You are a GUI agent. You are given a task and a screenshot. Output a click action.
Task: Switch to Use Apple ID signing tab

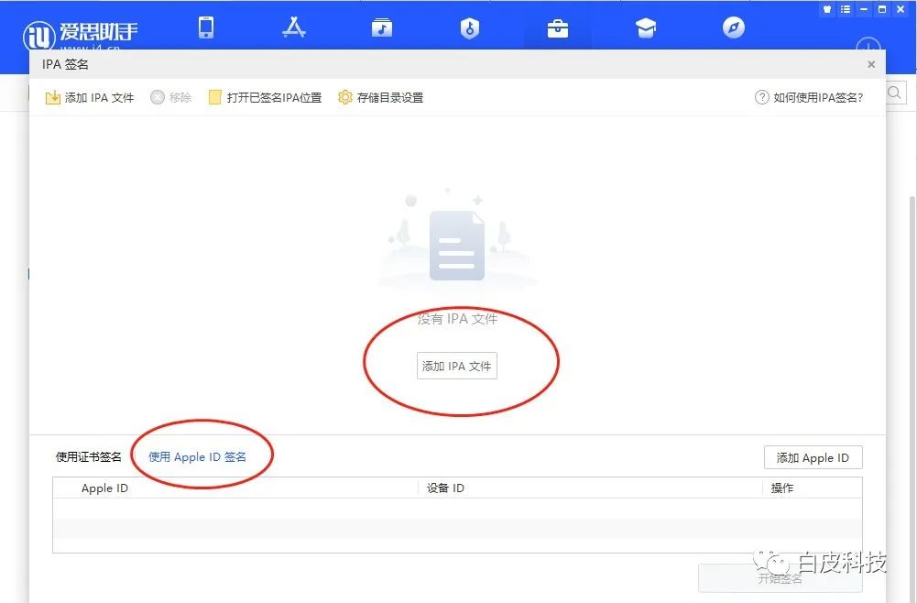click(x=197, y=456)
